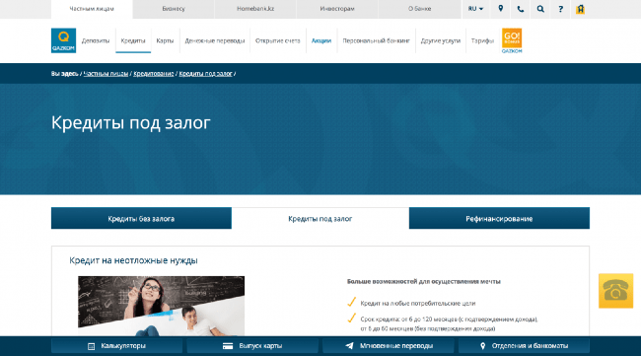Select Кредиты in main menu
Screen dimensions: 641x356
[x=133, y=40]
